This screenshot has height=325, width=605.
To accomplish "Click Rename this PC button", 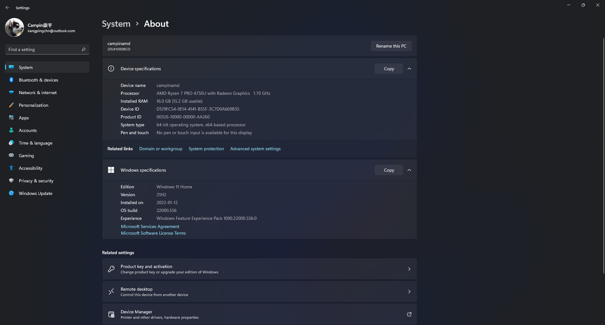I will point(391,46).
